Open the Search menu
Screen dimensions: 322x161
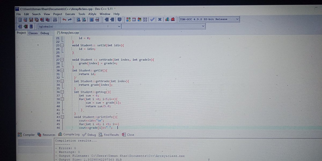[x=36, y=14]
